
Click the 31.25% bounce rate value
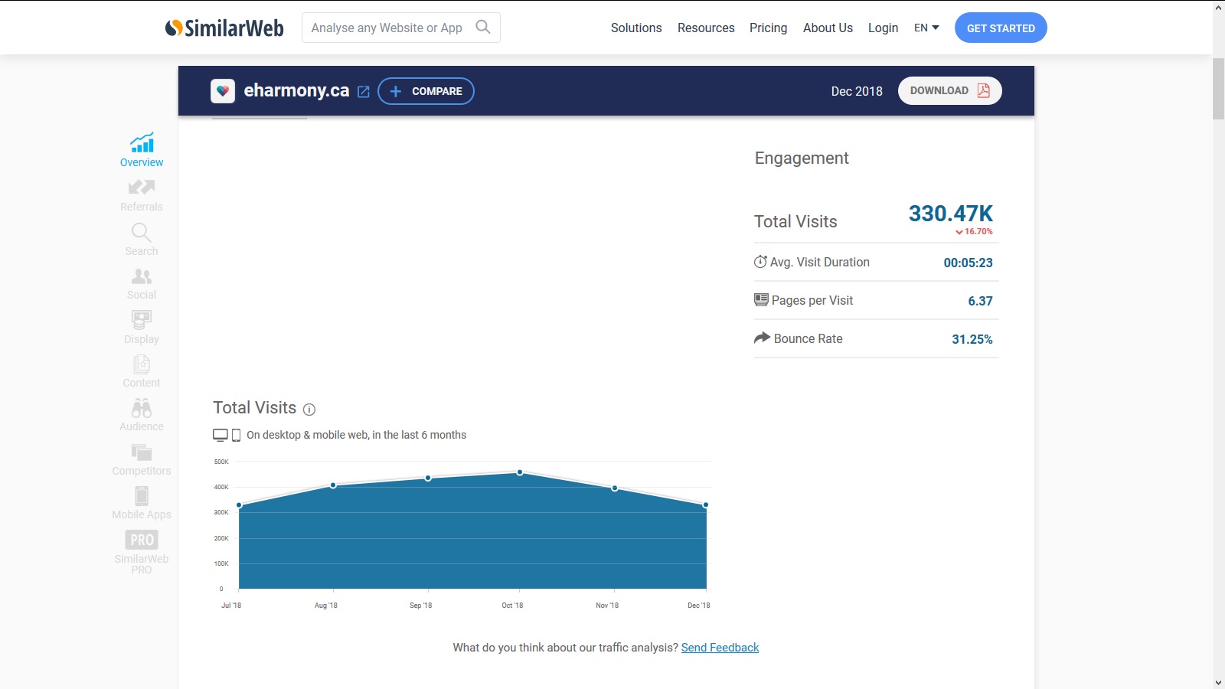tap(972, 339)
